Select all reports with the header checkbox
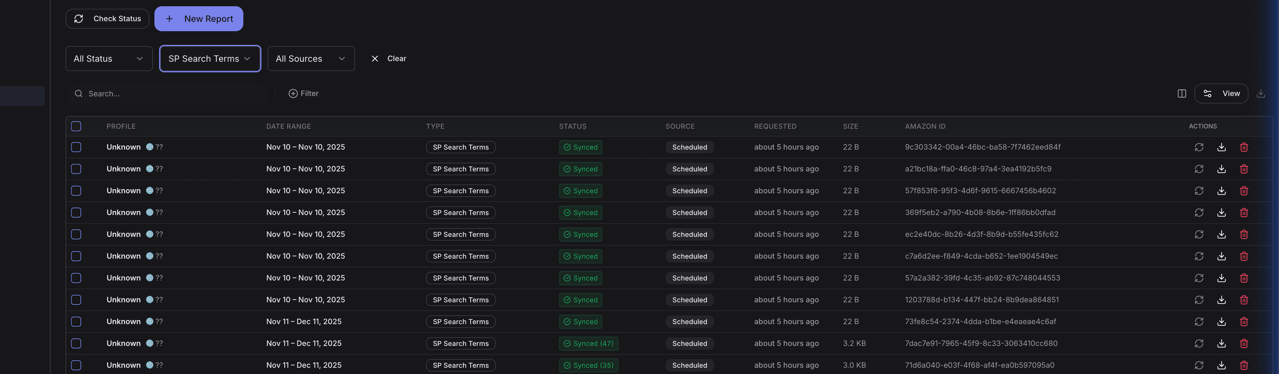 pos(76,126)
